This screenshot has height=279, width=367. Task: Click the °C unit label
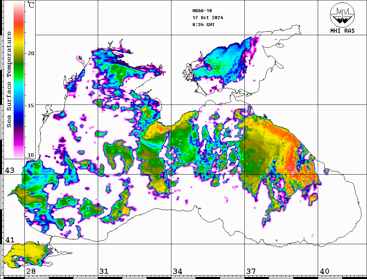31,5
